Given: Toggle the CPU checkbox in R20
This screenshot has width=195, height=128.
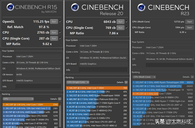Looking at the screenshot, I should point(127,22).
